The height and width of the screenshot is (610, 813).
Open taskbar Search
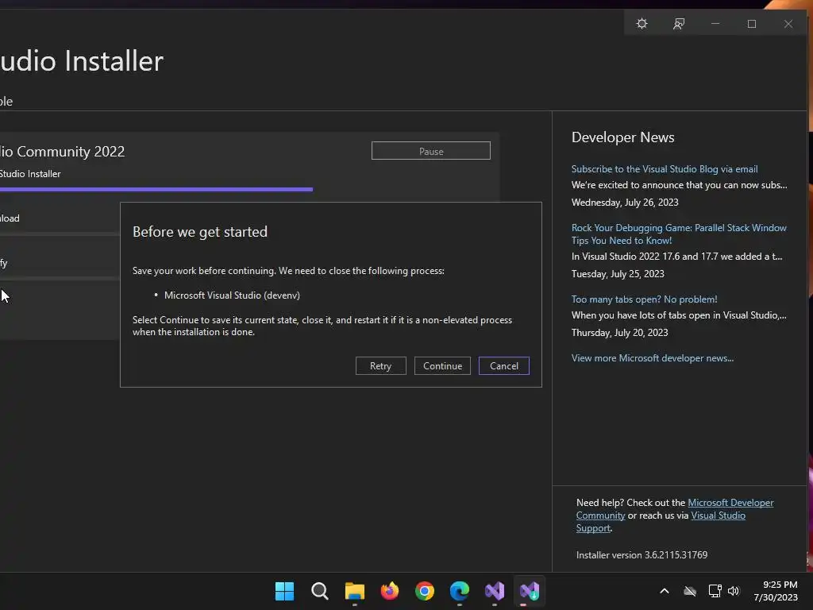click(x=319, y=591)
